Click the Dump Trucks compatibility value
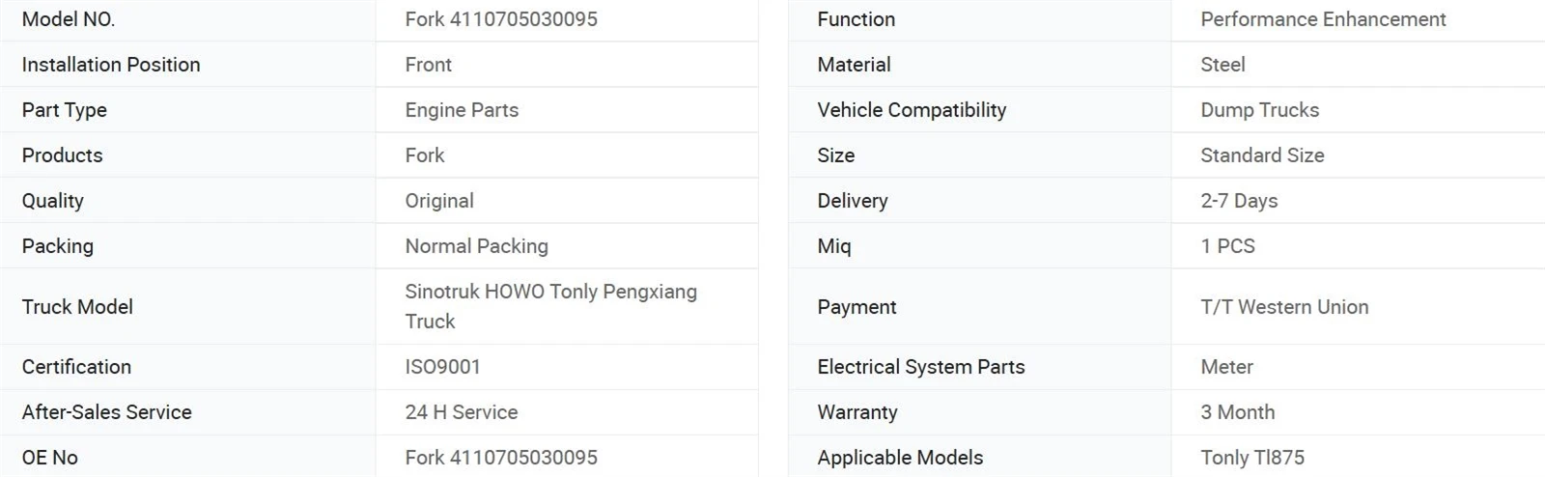Screen dimensions: 1545x477 click(1260, 110)
